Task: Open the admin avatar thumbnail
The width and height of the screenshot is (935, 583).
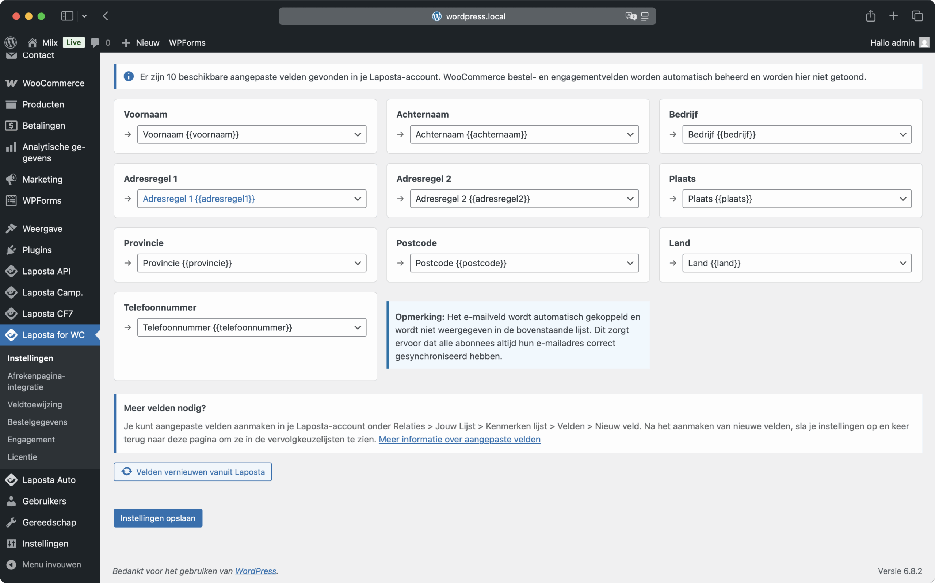Action: tap(924, 42)
